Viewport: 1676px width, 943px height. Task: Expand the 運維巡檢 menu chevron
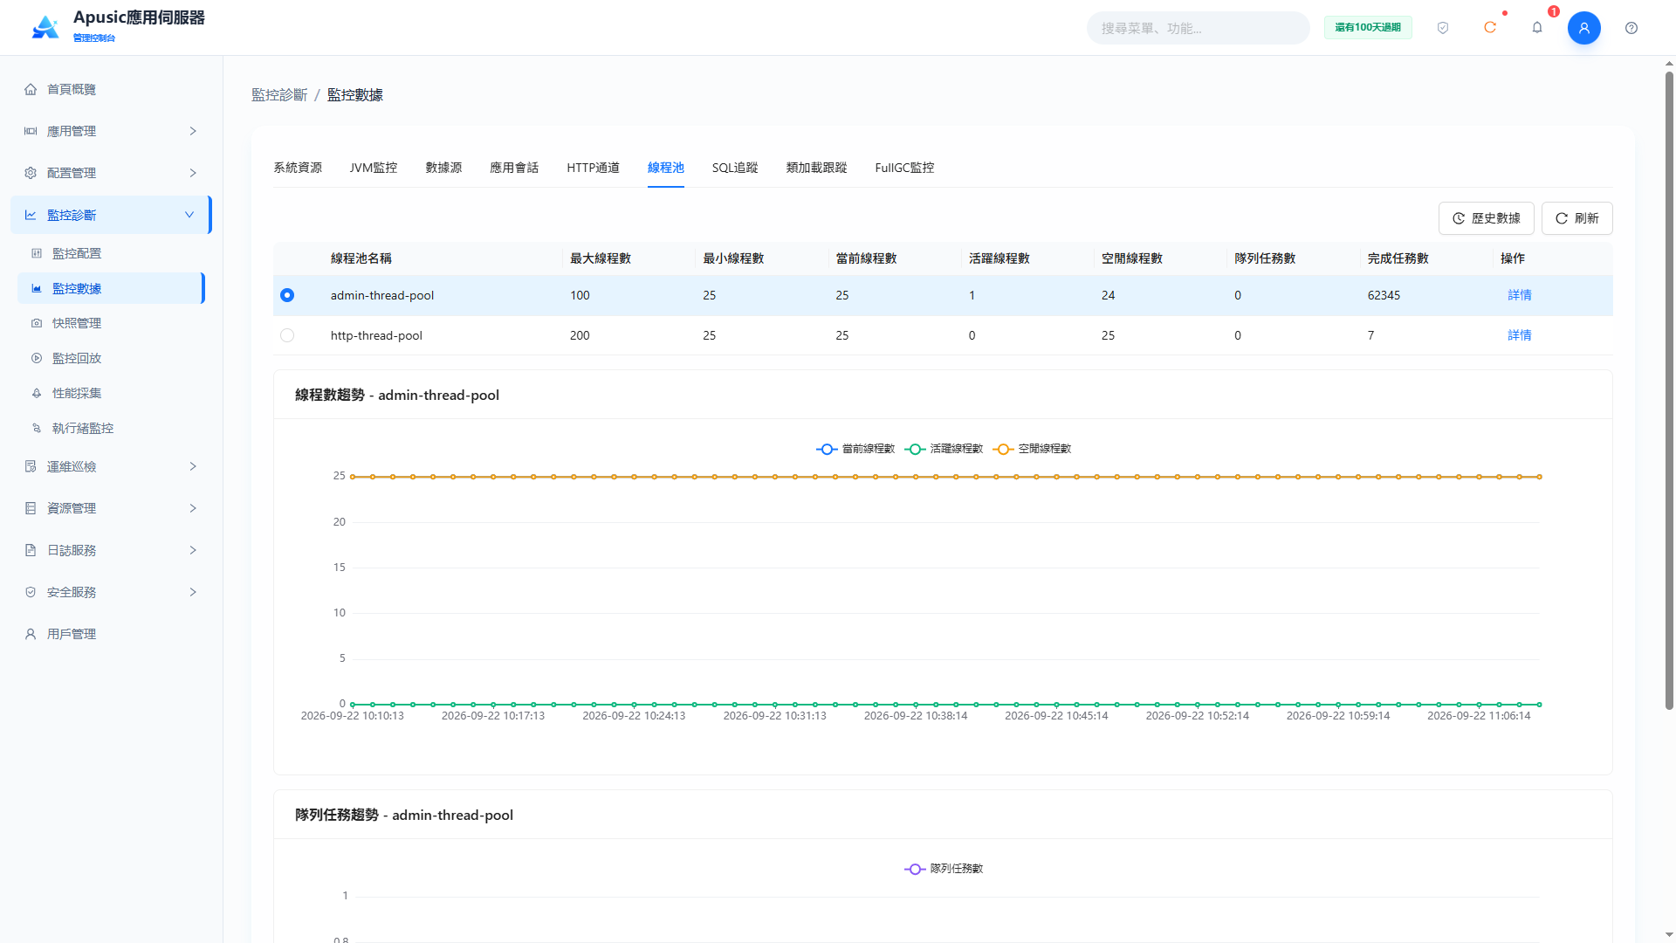(x=193, y=466)
